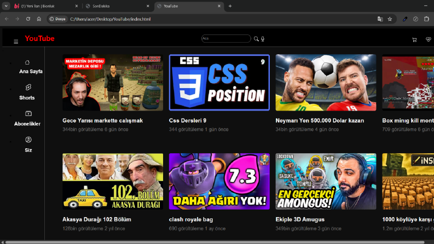Open the Css Dersleri 9 video title
Screen dimensions: 434x244
coord(187,120)
